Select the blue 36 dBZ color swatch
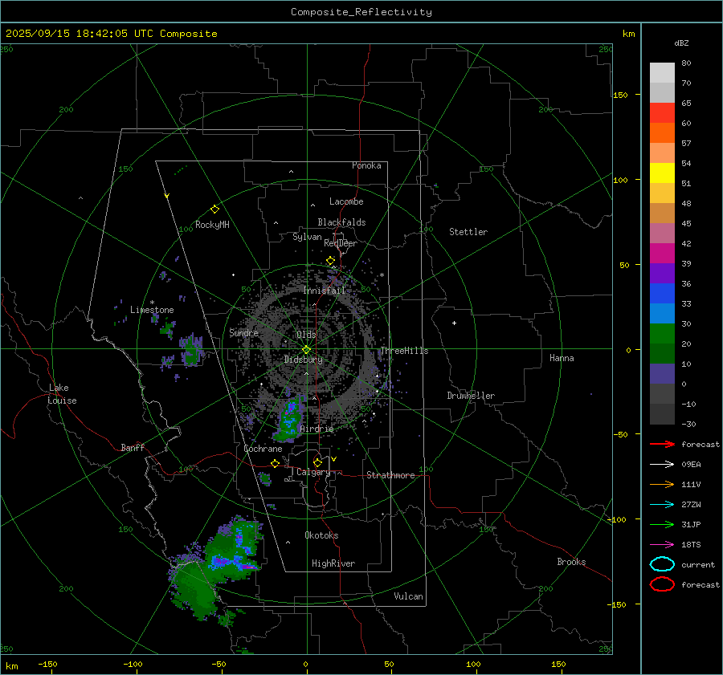This screenshot has width=723, height=675. [x=662, y=294]
